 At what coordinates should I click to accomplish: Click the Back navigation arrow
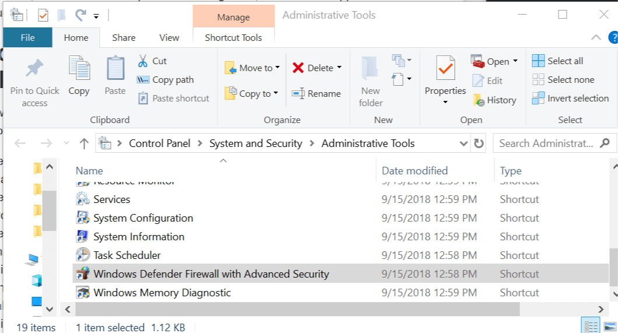(x=20, y=143)
